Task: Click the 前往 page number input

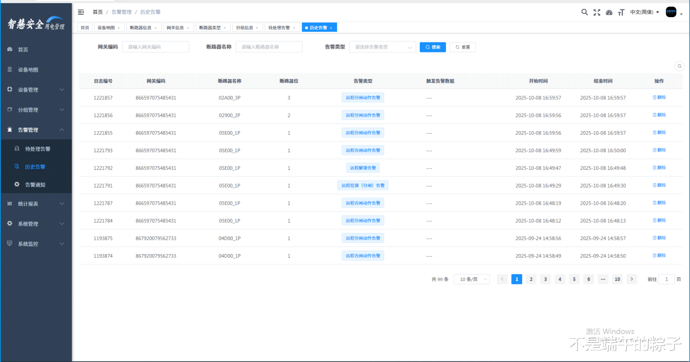Action: (667, 279)
